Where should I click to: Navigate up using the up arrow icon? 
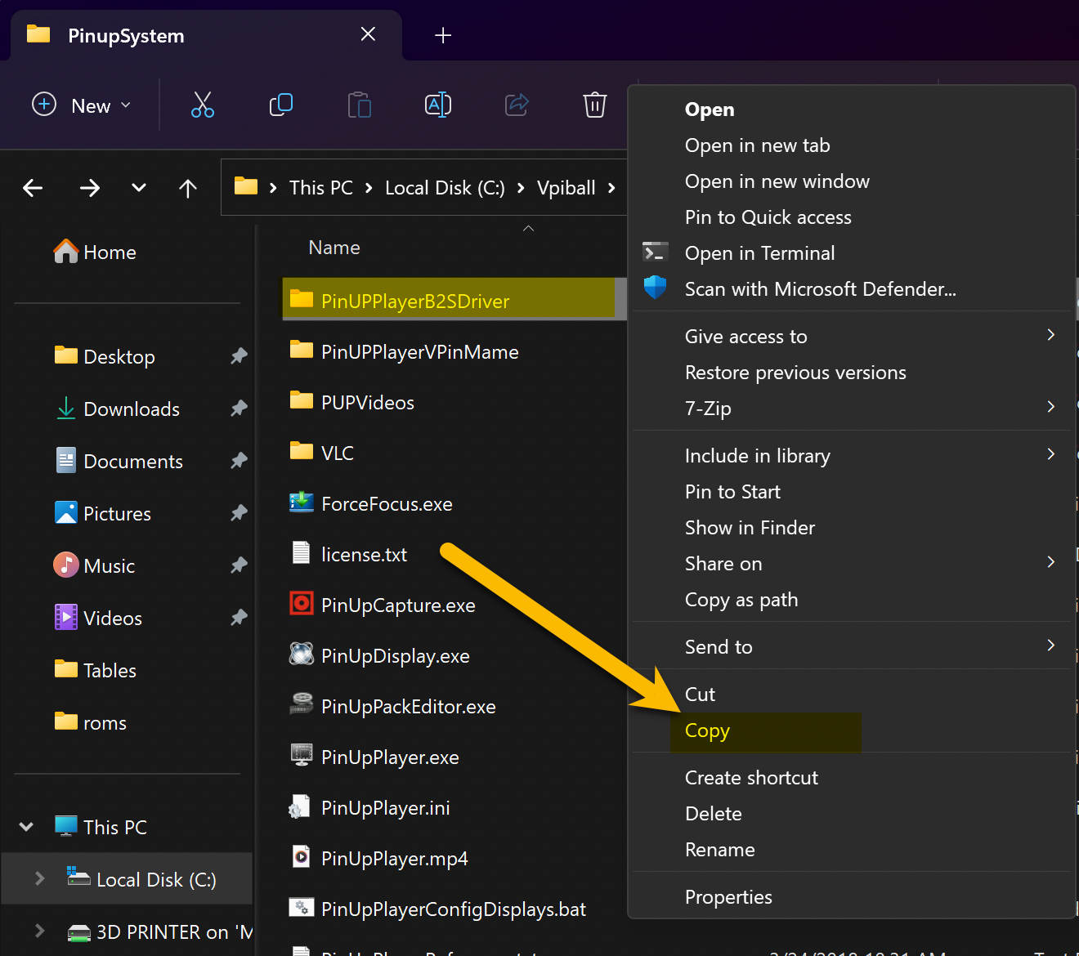point(187,188)
